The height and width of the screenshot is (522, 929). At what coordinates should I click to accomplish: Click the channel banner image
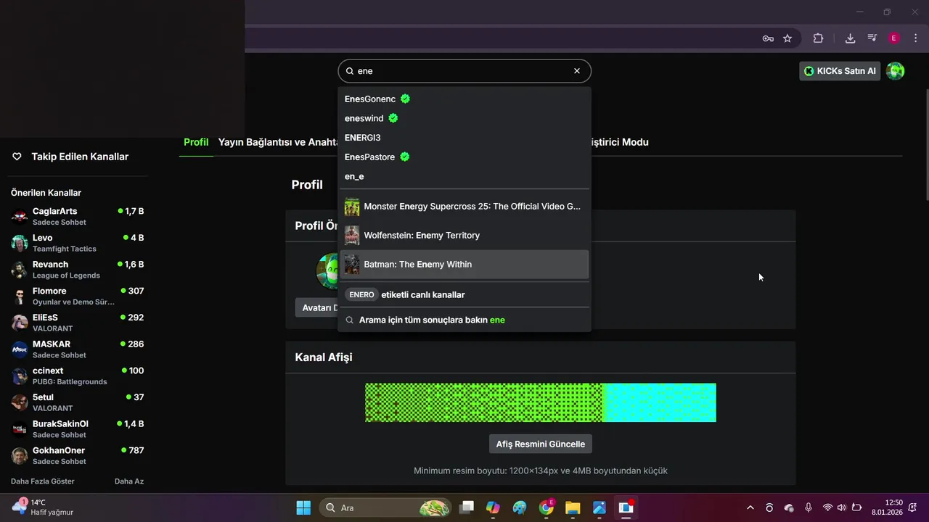pos(541,402)
